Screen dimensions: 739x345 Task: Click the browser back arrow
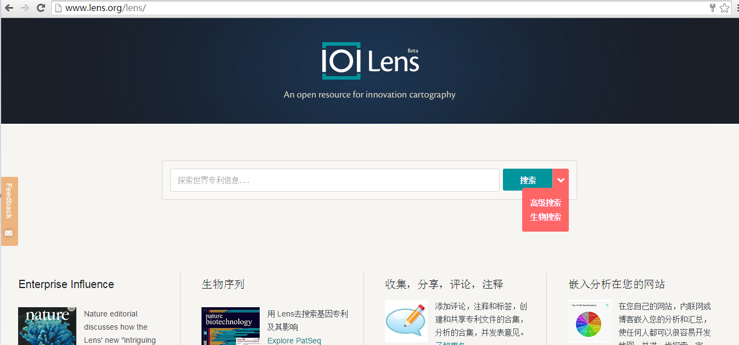tap(9, 8)
